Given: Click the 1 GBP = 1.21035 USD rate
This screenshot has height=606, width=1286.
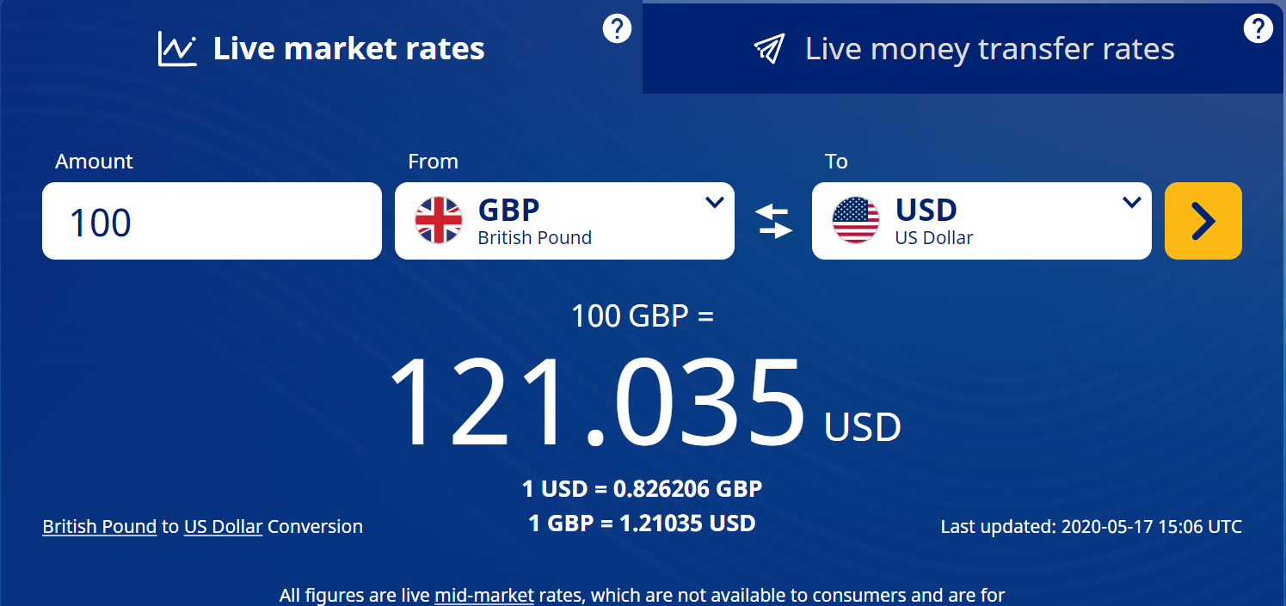Looking at the screenshot, I should click(642, 523).
